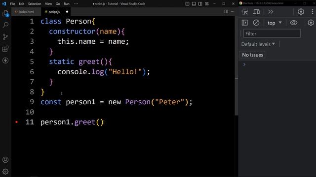Open the Explorer view in activity bar
The image size is (316, 177).
pos(5,13)
